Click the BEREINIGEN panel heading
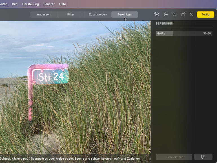 [164, 23]
